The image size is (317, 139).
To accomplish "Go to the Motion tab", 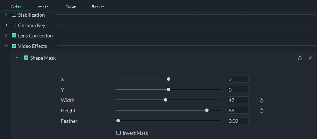I will pyautogui.click(x=98, y=7).
